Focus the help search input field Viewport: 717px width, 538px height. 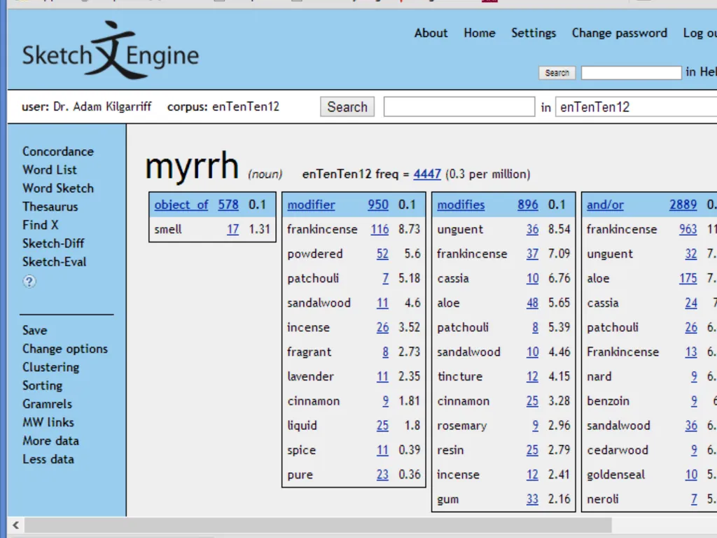coord(631,73)
